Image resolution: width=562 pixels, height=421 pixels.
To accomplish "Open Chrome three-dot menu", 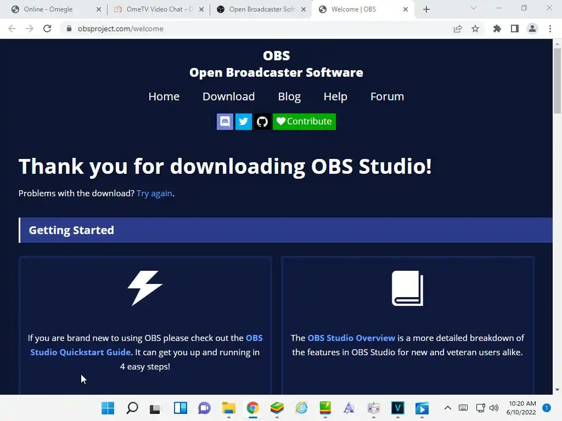I will pyautogui.click(x=550, y=29).
